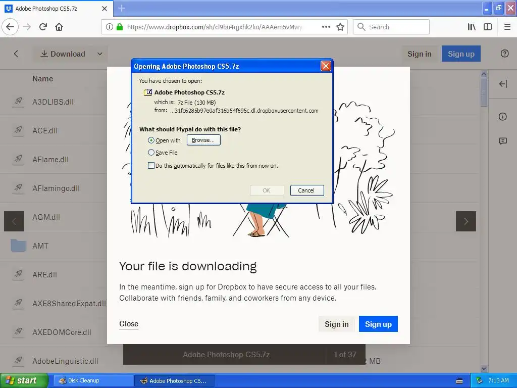Viewport: 517px width, 388px height.
Task: Select AFlamingo.dll in file list
Action: [x=56, y=188]
